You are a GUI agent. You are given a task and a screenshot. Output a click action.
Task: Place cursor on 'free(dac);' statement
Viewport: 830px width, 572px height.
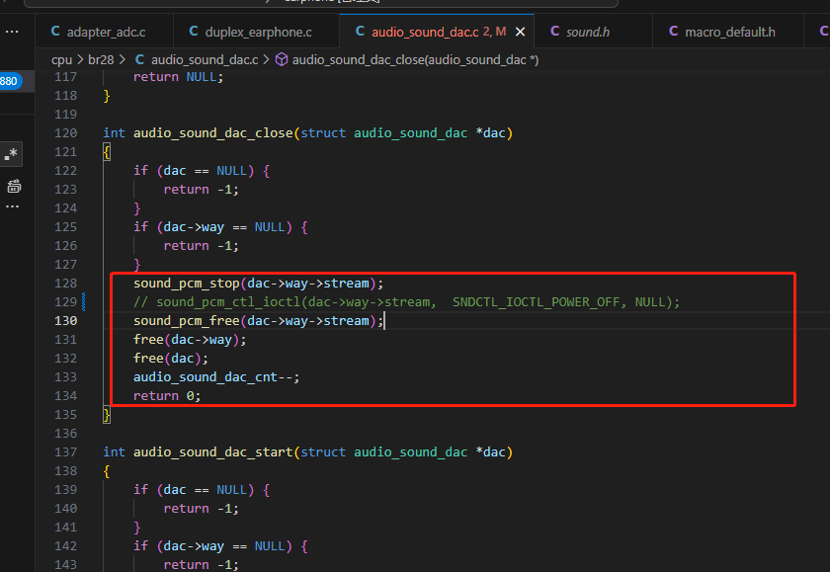[x=171, y=359]
